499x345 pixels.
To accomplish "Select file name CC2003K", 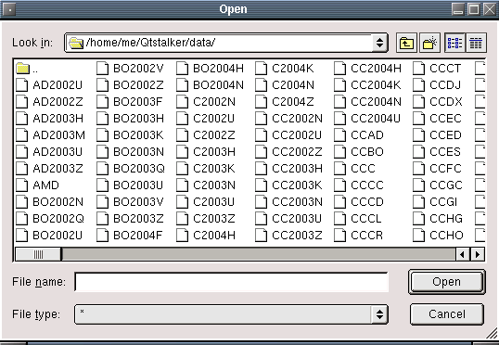I will (297, 185).
